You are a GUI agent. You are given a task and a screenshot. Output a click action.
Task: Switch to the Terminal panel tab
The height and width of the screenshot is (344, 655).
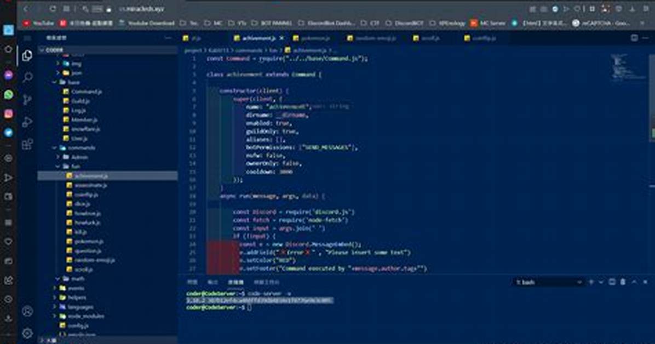(x=235, y=283)
